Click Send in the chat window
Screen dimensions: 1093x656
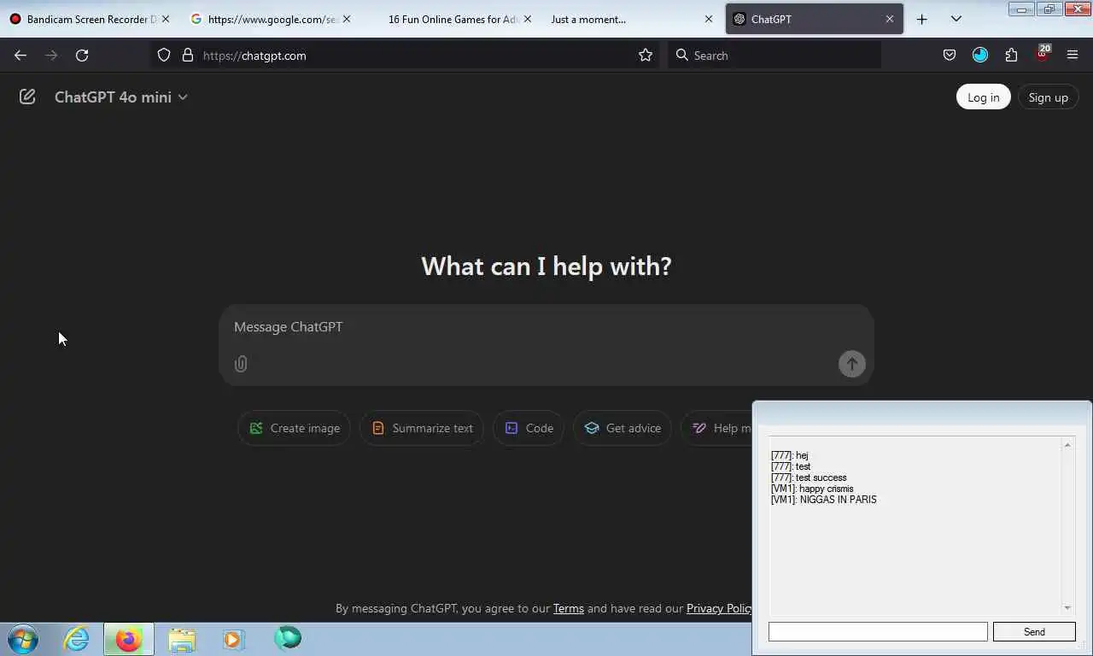pyautogui.click(x=1034, y=632)
